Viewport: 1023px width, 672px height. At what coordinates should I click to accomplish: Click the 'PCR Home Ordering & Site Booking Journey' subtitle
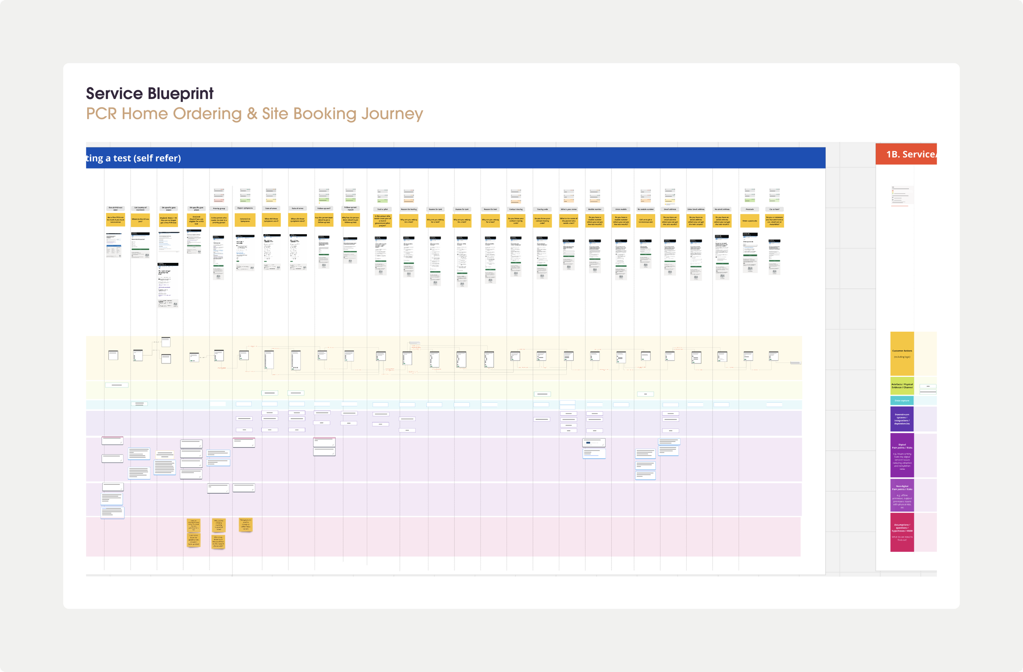(x=255, y=114)
